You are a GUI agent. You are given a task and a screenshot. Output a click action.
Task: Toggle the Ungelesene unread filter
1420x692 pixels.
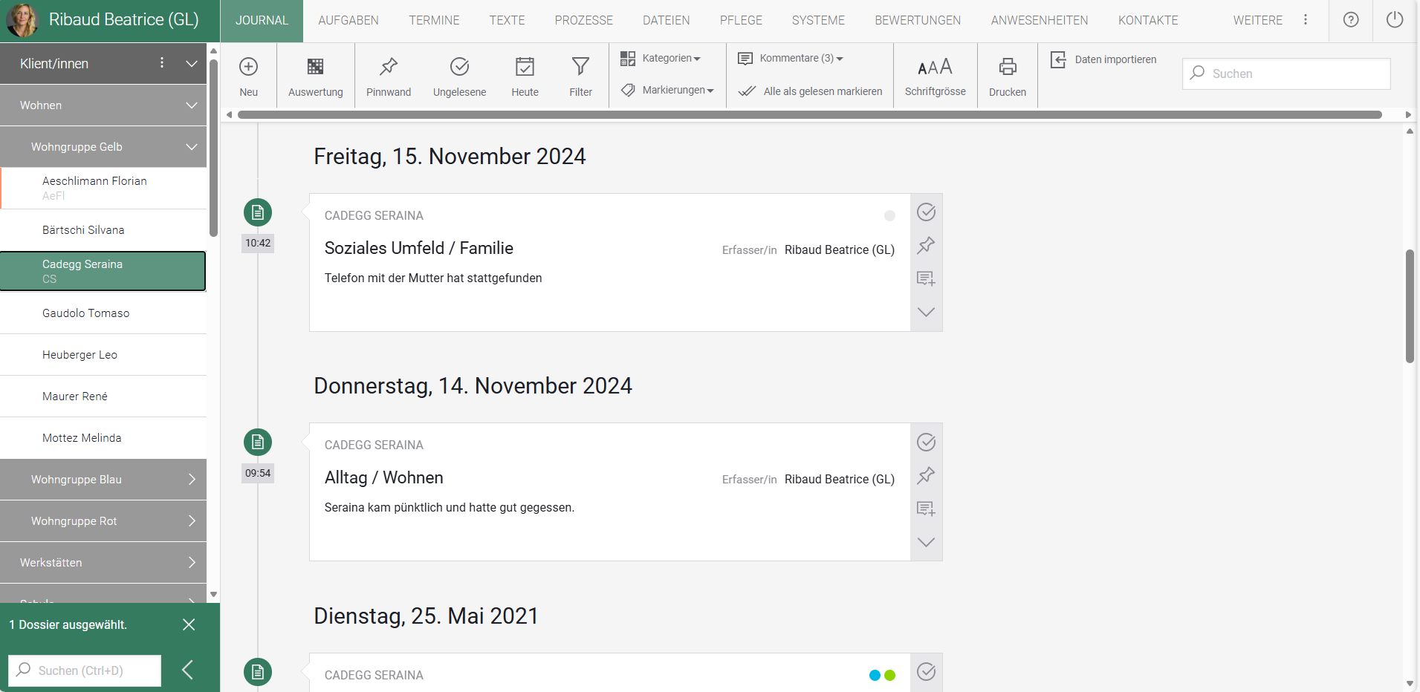(459, 67)
